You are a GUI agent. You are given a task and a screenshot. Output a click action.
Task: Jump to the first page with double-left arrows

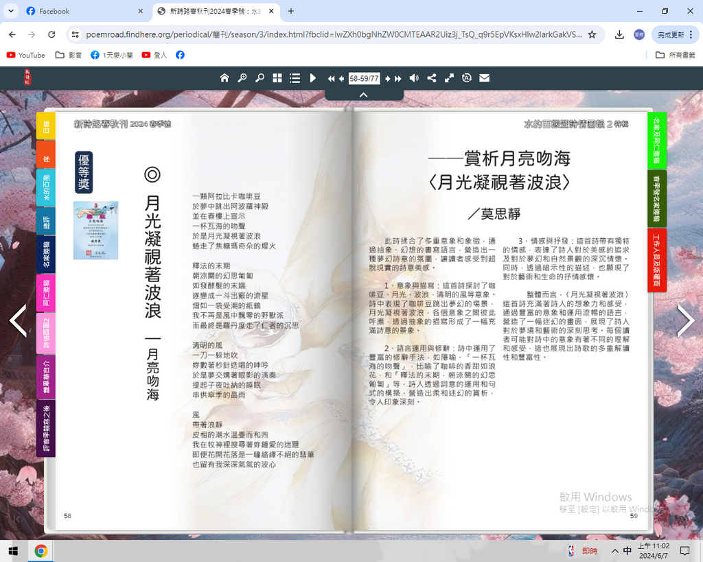pos(331,78)
